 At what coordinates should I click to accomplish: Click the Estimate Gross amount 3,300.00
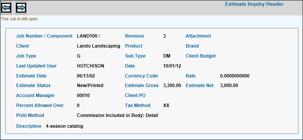point(172,86)
